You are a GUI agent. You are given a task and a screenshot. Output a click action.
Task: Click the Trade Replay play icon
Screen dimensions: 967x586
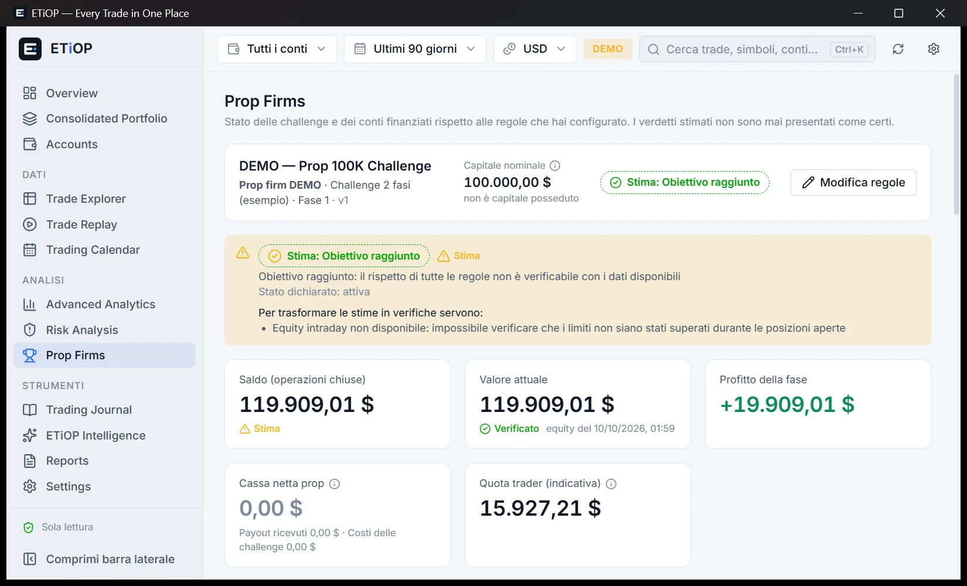[30, 224]
